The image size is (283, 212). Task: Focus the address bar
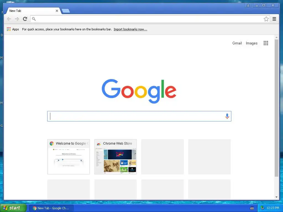pyautogui.click(x=150, y=19)
